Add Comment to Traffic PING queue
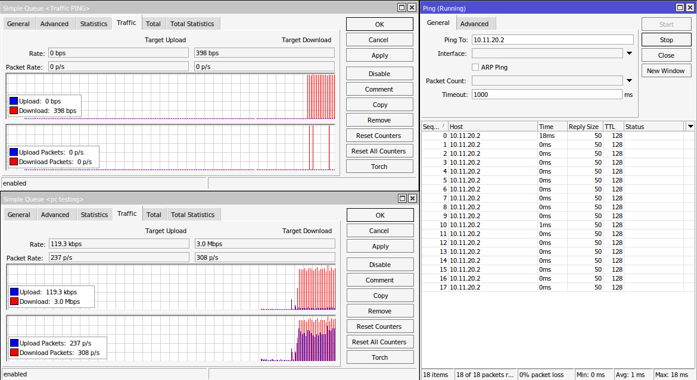697x380 pixels. click(379, 89)
